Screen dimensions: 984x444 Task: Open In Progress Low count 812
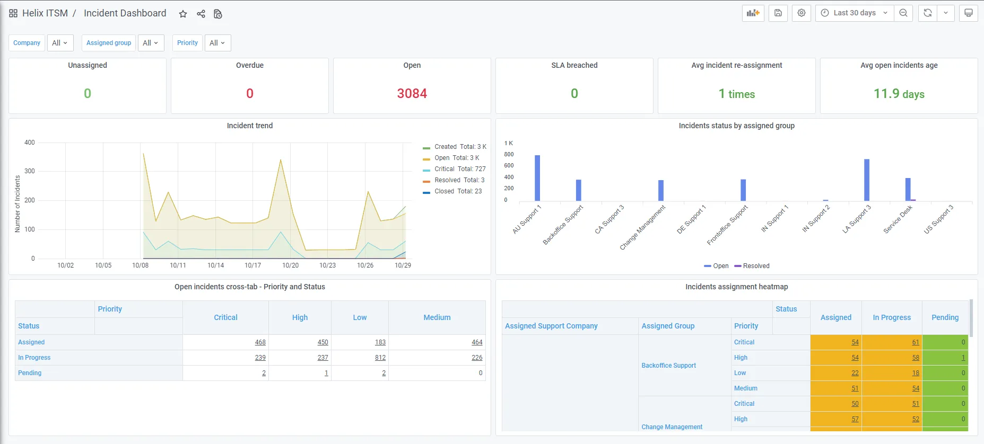tap(380, 358)
